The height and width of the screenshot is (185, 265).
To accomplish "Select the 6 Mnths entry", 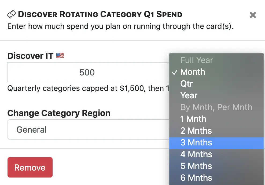I will click(216, 178).
